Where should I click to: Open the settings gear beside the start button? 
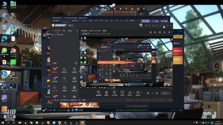coord(157,93)
